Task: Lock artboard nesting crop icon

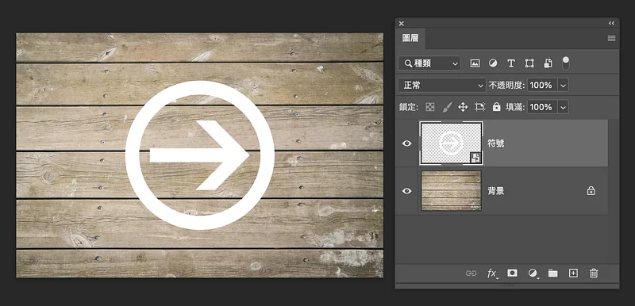Action: pos(480,107)
